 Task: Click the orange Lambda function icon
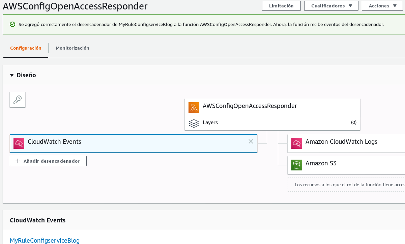194,108
